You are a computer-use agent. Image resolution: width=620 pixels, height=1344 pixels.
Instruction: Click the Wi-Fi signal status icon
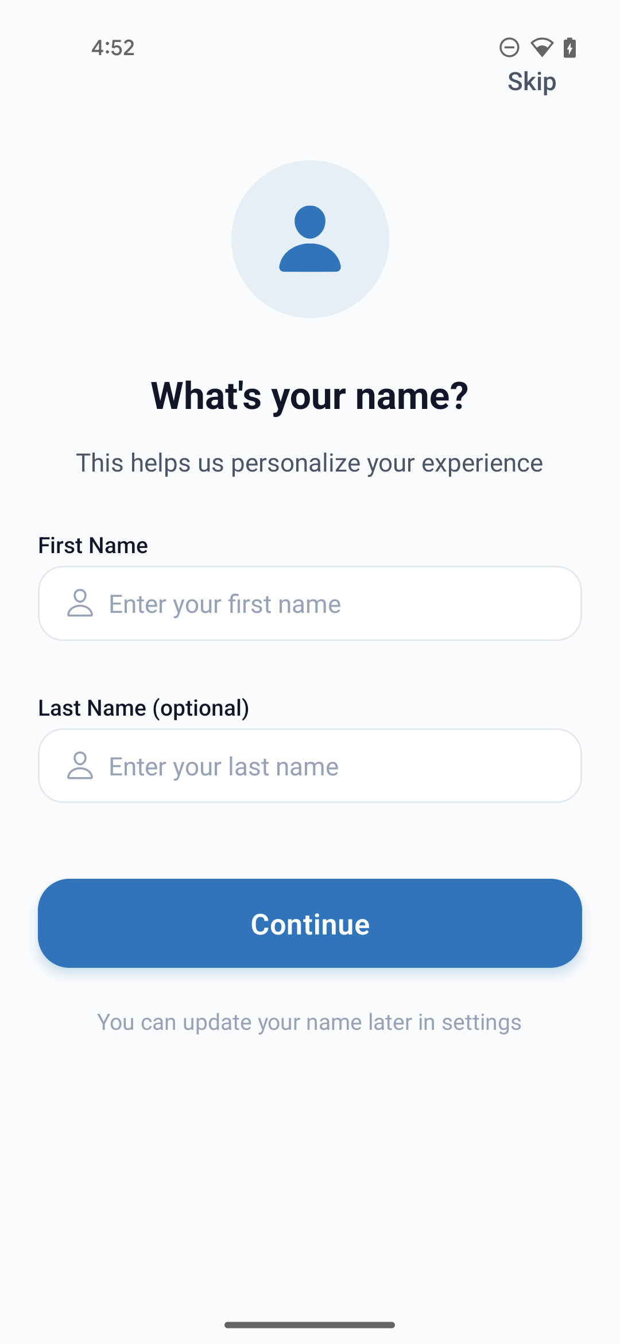click(541, 47)
